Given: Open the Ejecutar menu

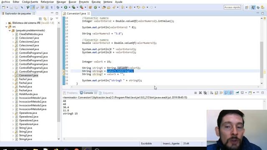Looking at the screenshot, I should pyautogui.click(x=96, y=2).
